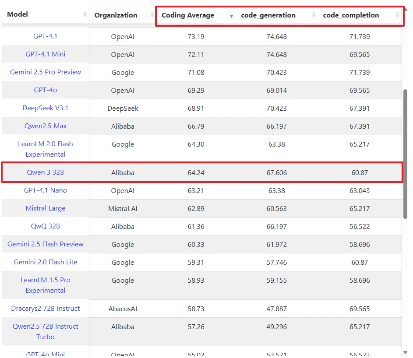Viewport: 413px width, 358px height.
Task: Click the Organization column header
Action: (122, 15)
